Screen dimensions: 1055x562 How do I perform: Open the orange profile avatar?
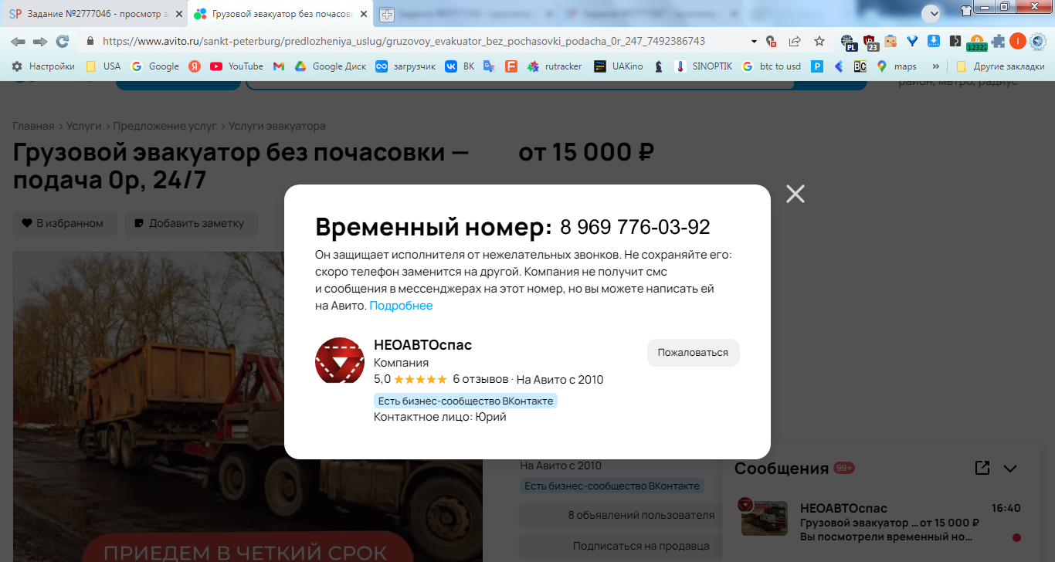(x=1017, y=41)
